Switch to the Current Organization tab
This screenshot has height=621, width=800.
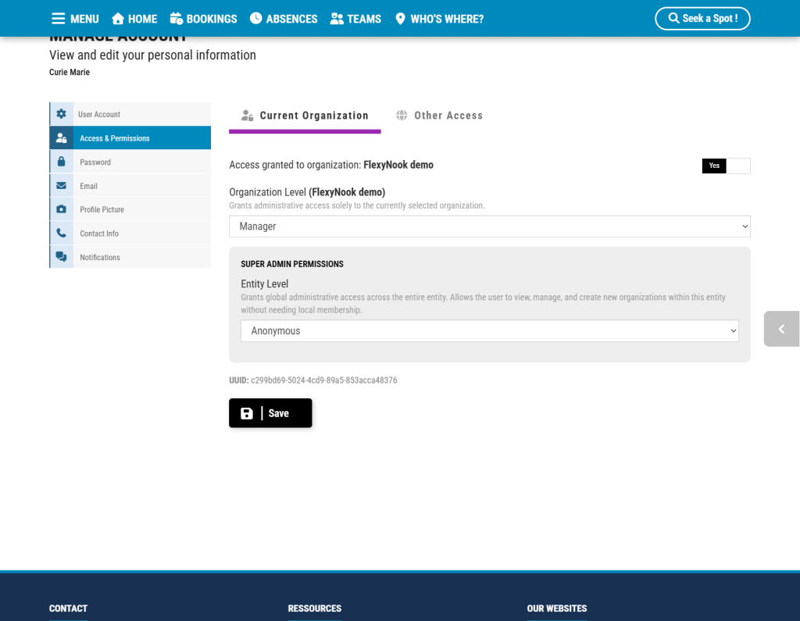(305, 116)
